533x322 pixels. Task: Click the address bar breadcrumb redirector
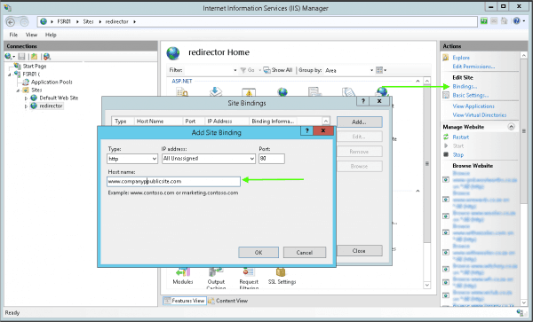116,21
